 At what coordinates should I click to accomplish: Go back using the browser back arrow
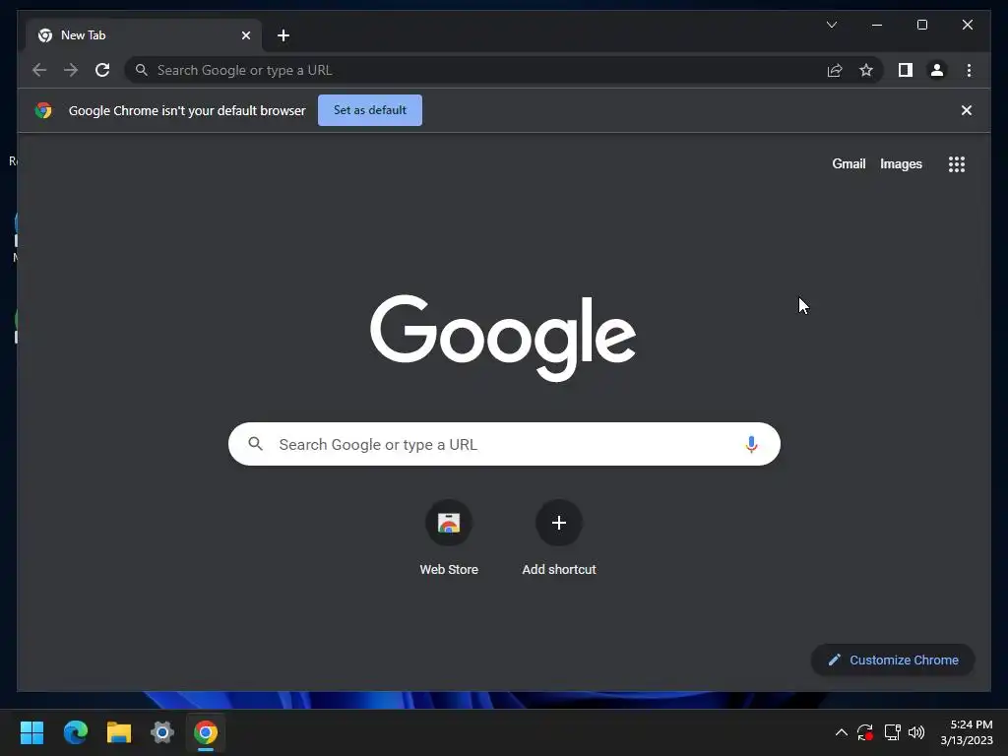point(39,70)
